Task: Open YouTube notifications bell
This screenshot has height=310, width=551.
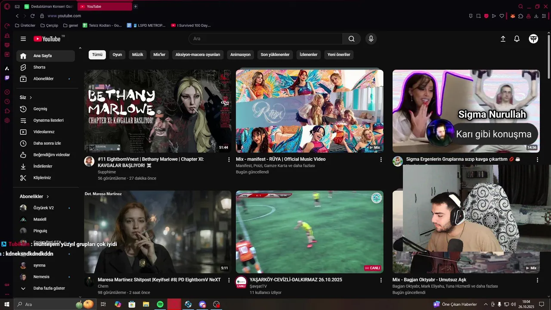Action: tap(517, 39)
